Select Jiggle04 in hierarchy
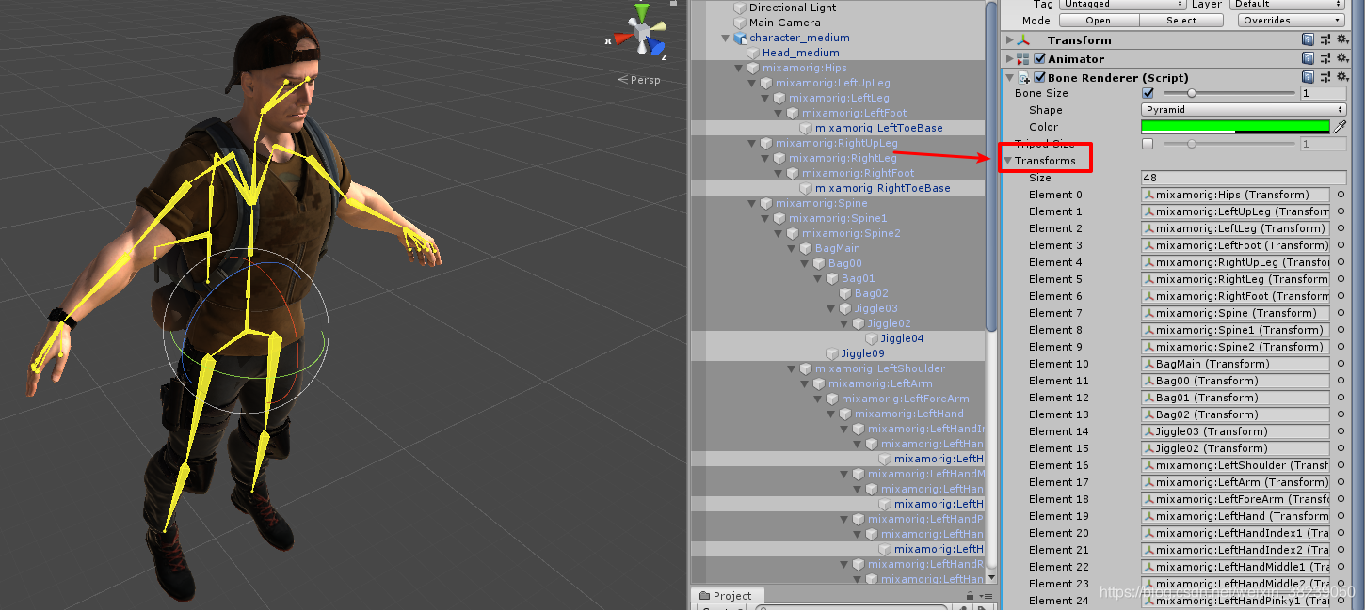The image size is (1365, 610). point(903,338)
